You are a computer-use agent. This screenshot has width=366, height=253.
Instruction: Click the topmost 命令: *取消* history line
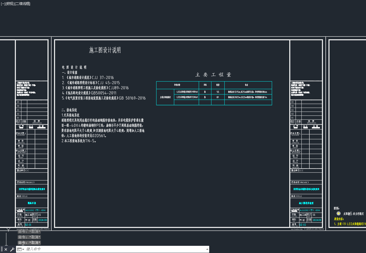[29, 232]
